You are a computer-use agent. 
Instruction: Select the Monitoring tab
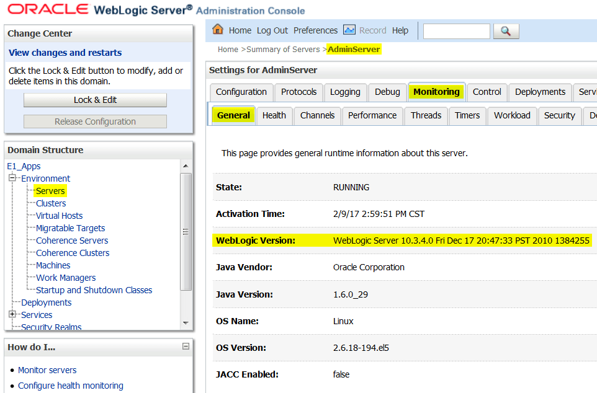[437, 92]
